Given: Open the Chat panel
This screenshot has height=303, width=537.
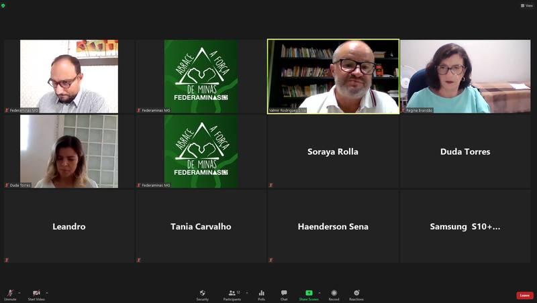Looking at the screenshot, I should click(284, 294).
